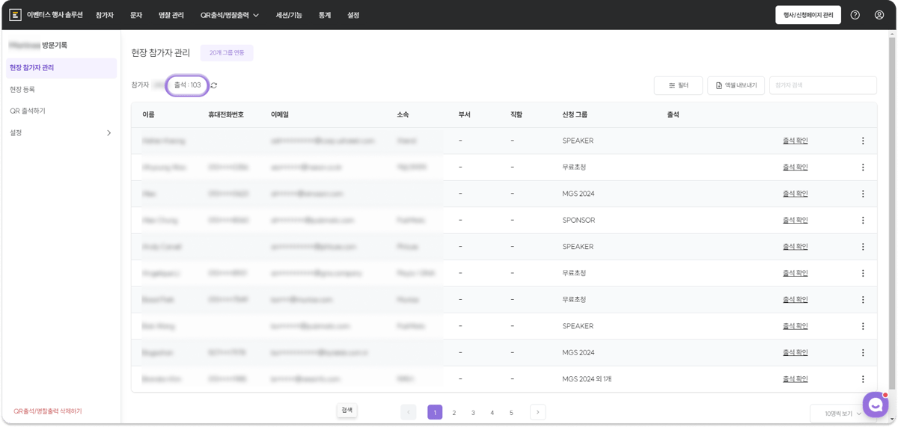Open more options for MGS 2024 외 1개 row
Screen dimensions: 898x427
coord(863,379)
